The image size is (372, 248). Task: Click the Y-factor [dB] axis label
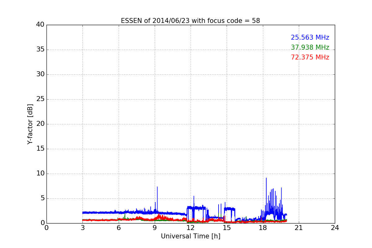30,124
